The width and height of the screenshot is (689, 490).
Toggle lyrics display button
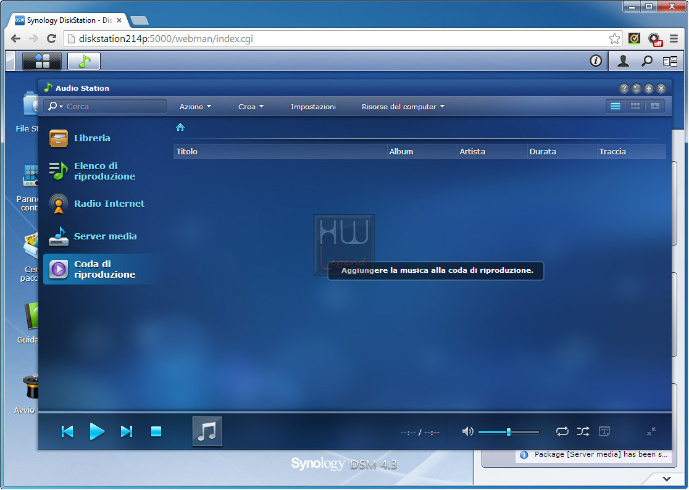[604, 431]
